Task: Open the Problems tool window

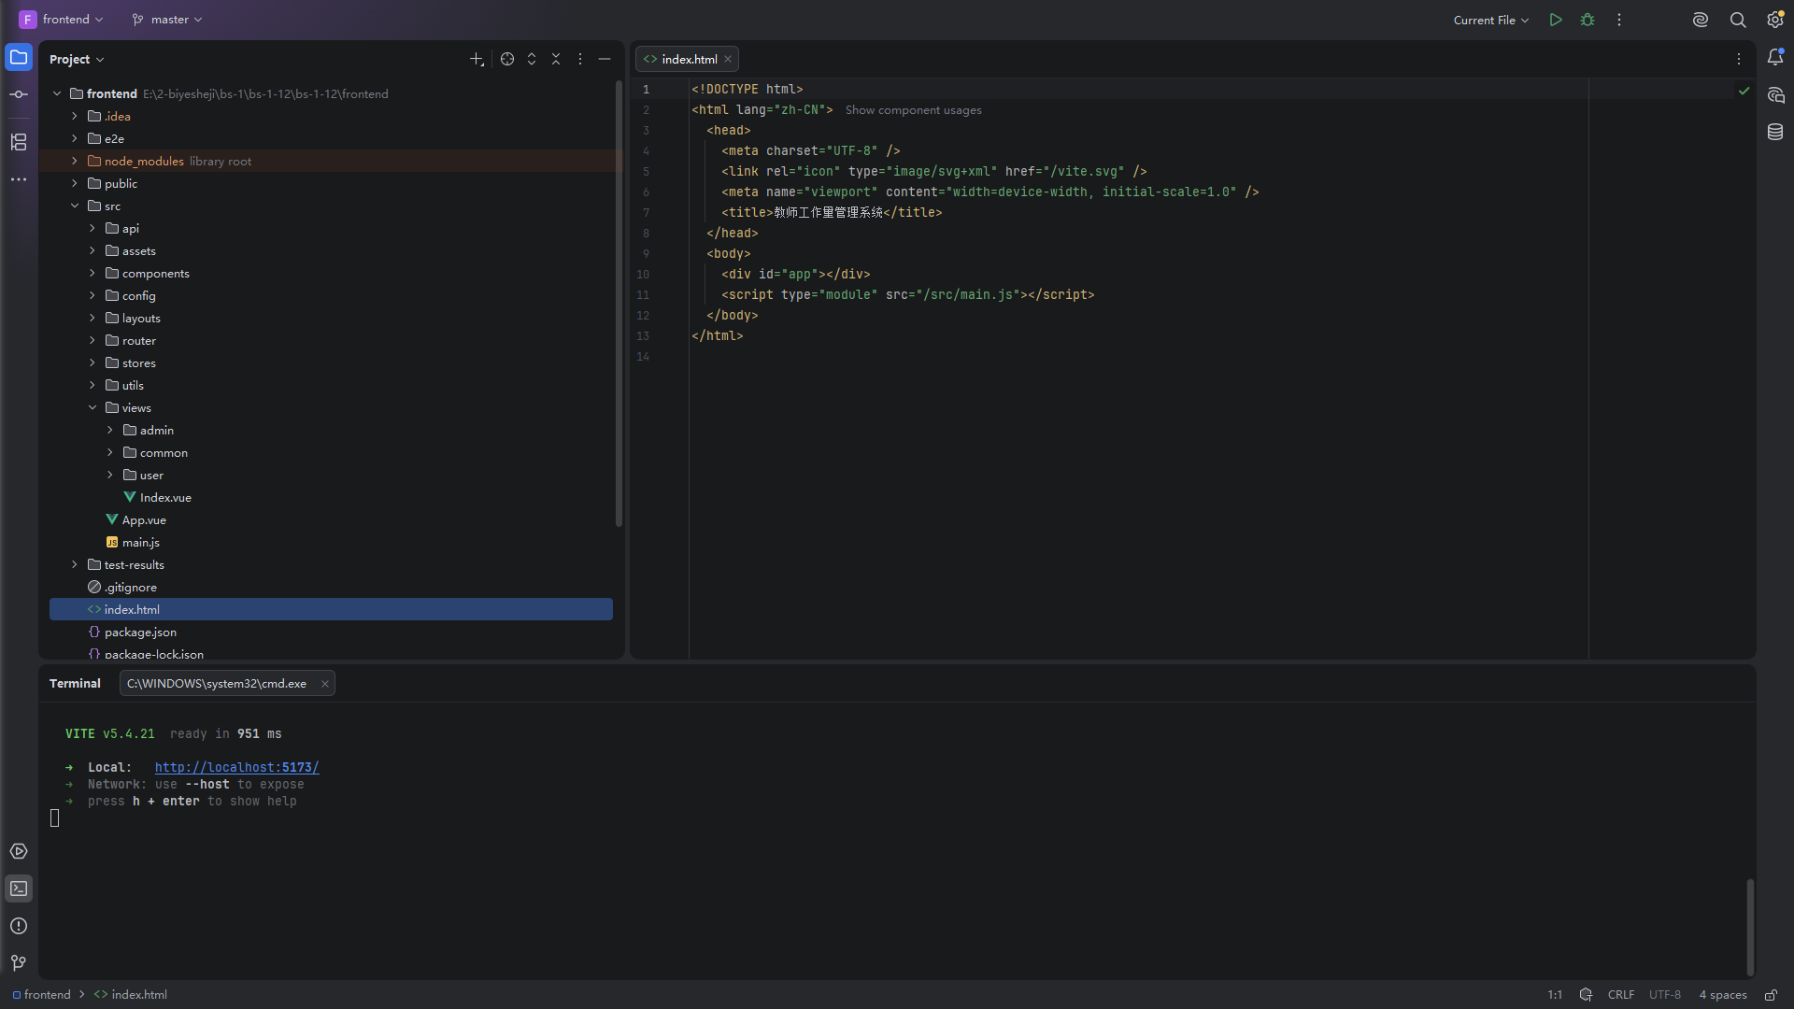Action: (19, 926)
